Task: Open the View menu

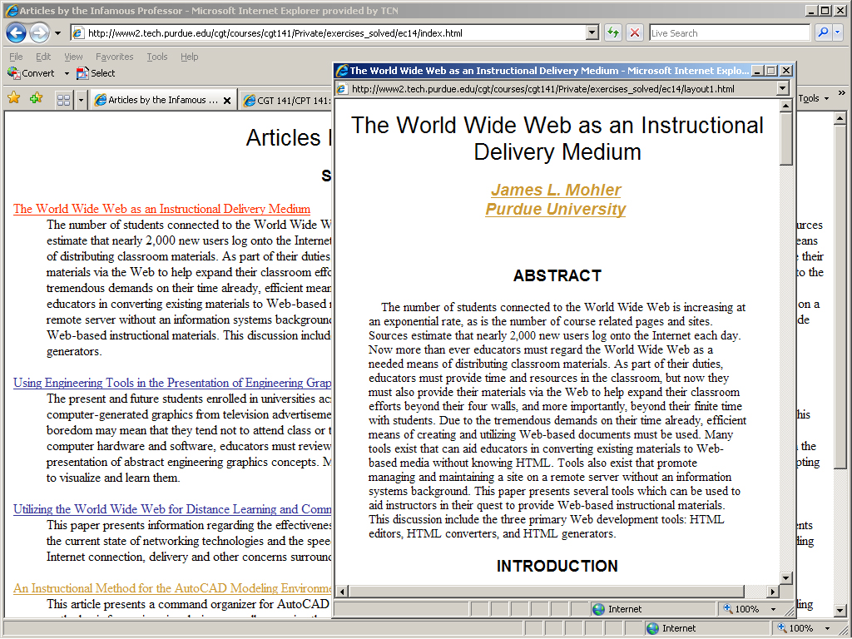Action: click(x=73, y=57)
